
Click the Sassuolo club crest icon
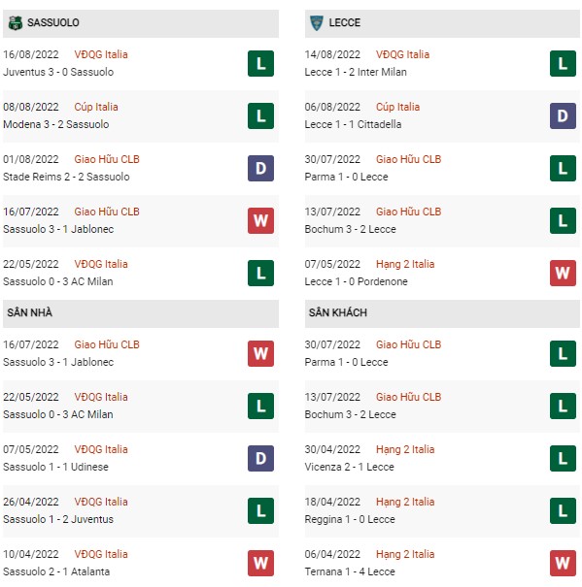click(16, 23)
